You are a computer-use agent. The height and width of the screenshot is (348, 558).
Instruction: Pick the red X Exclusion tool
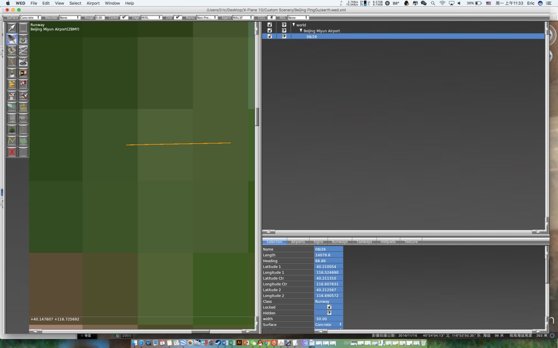[x=12, y=152]
